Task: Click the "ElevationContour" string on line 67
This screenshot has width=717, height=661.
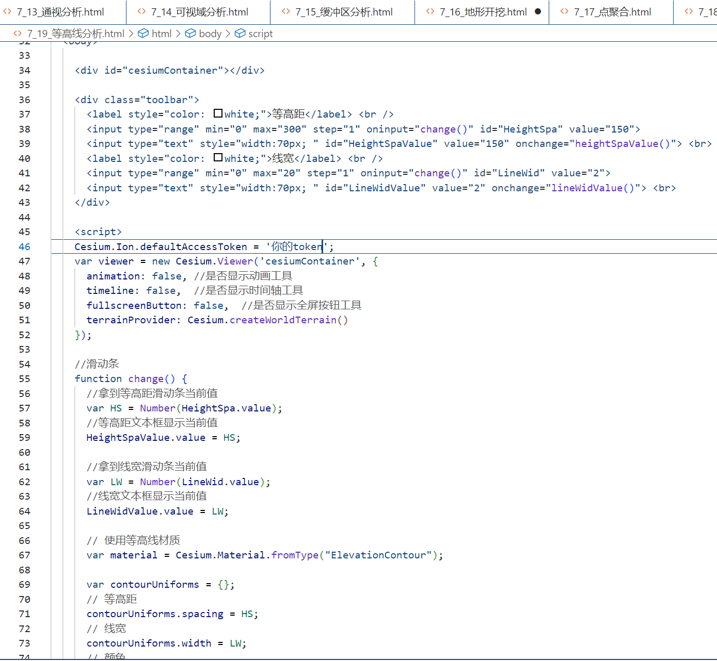Action: pos(378,555)
